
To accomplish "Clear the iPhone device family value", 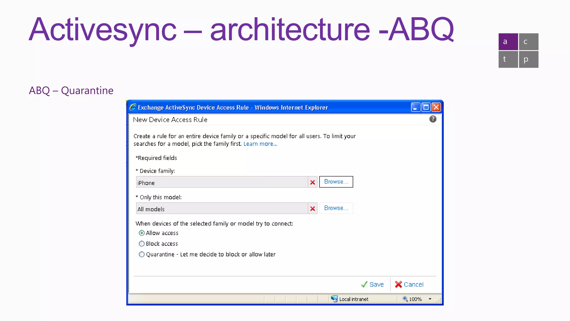I will coord(313,182).
